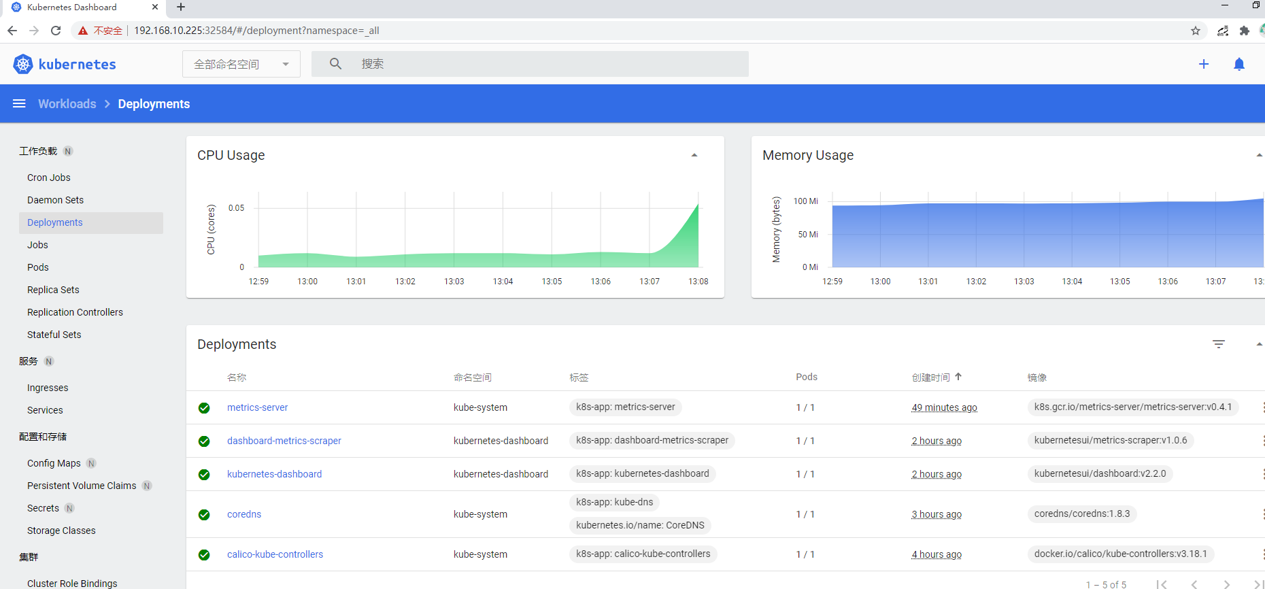Viewport: 1265px width, 589px height.
Task: Click the kubernetesui/dashboard:v2.2.0 image chip
Action: (1100, 473)
